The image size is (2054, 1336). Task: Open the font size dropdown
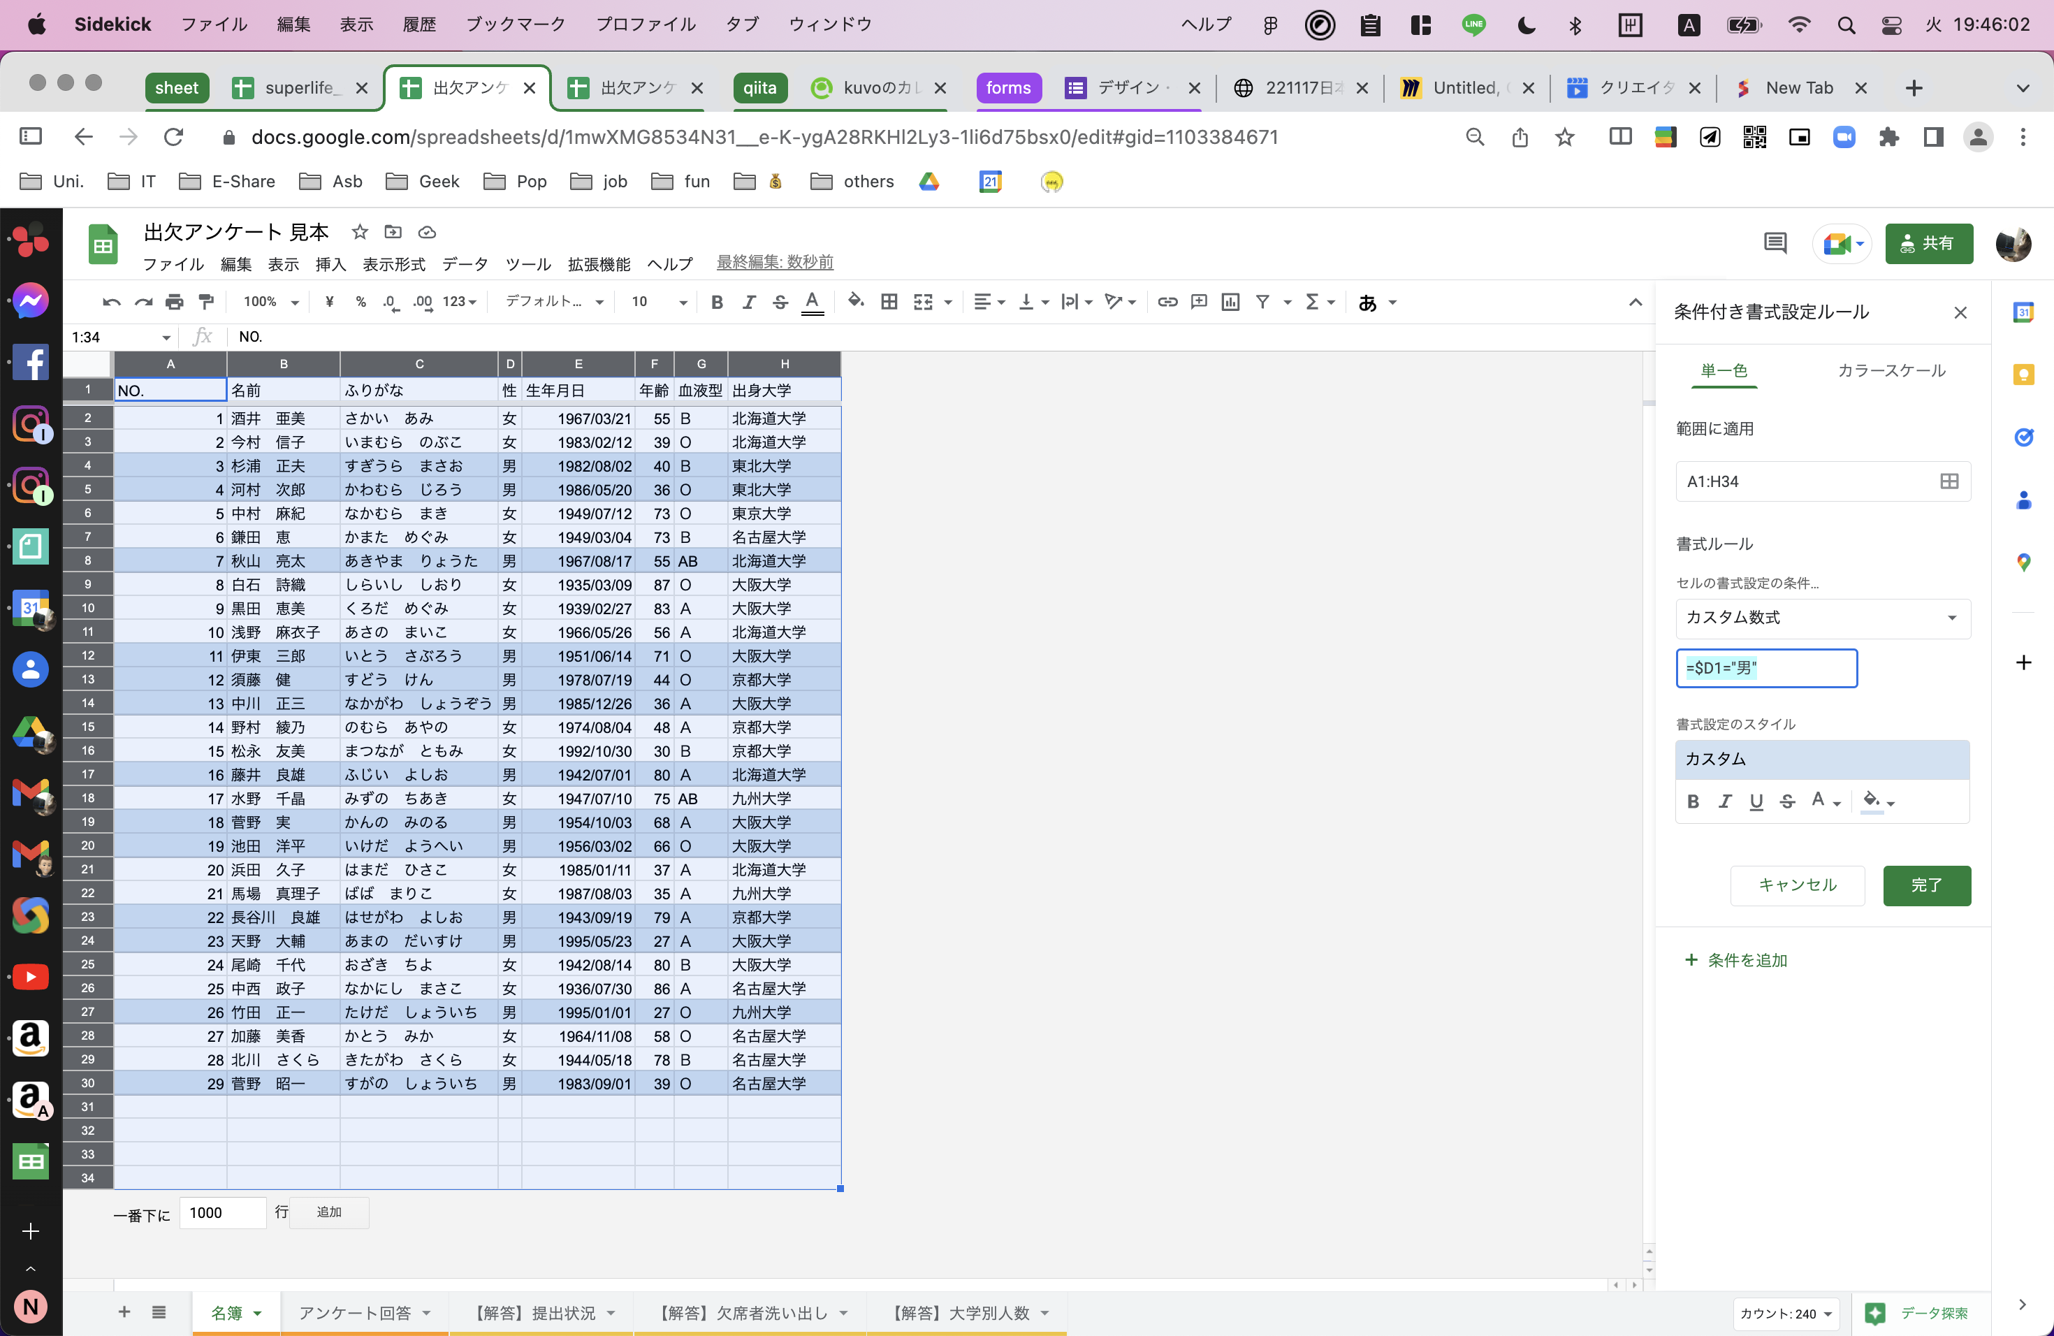point(657,302)
